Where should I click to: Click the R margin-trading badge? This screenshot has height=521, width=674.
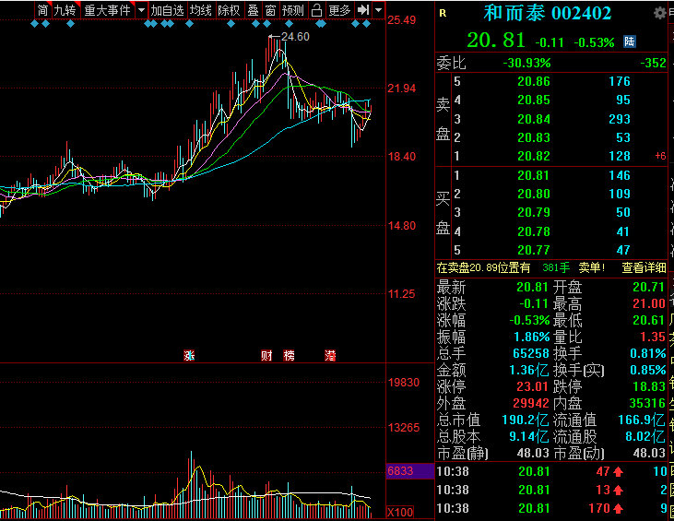443,13
